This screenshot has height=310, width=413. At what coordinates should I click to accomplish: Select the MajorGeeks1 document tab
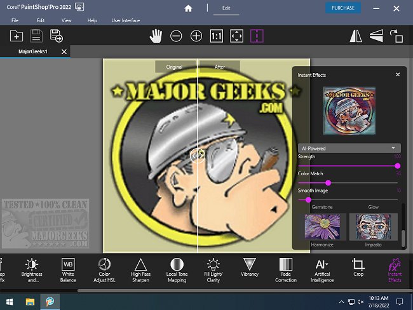click(33, 51)
